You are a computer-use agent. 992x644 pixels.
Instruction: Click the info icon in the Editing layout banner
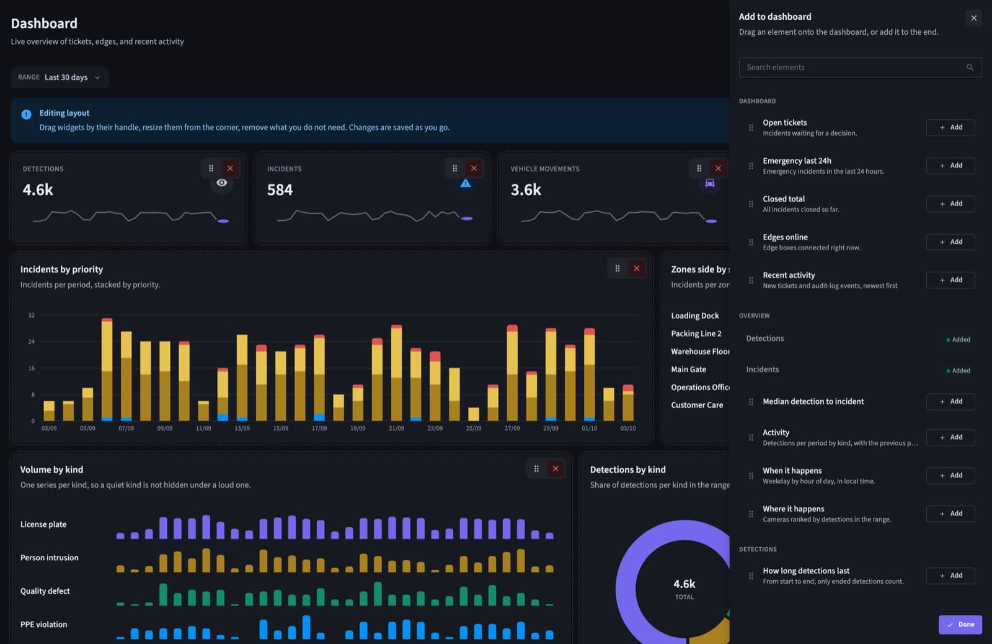coord(26,114)
